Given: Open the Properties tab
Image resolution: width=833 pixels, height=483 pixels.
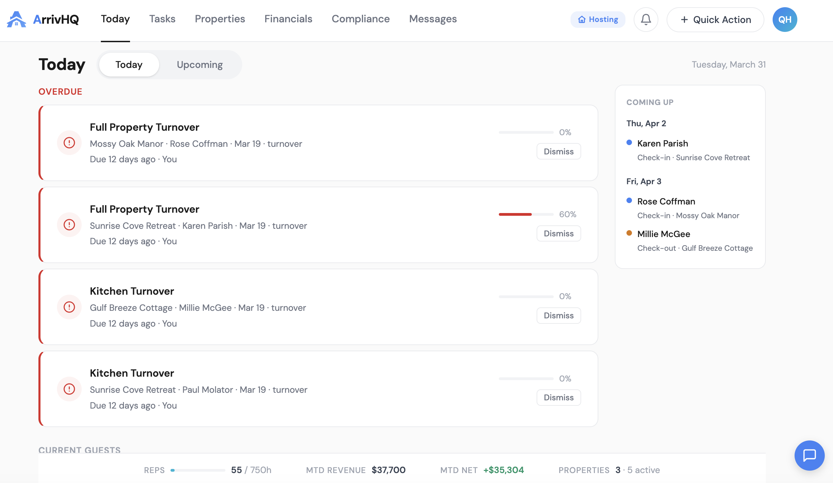Looking at the screenshot, I should pyautogui.click(x=220, y=20).
